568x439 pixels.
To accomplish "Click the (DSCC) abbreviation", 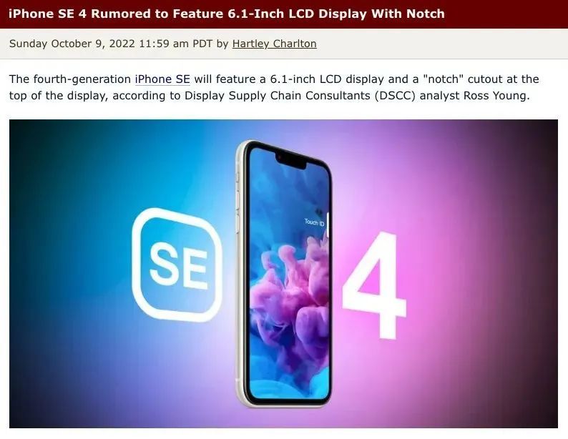I will [x=394, y=96].
